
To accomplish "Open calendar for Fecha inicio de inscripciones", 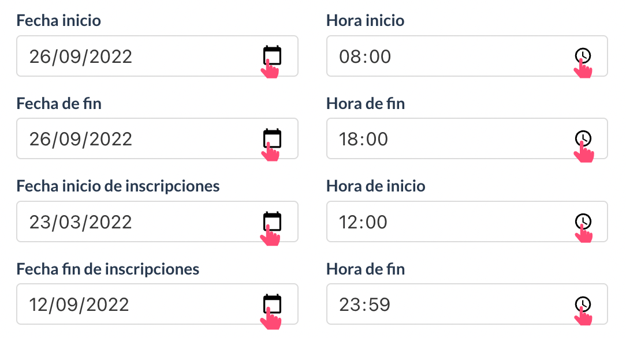I will click(272, 221).
